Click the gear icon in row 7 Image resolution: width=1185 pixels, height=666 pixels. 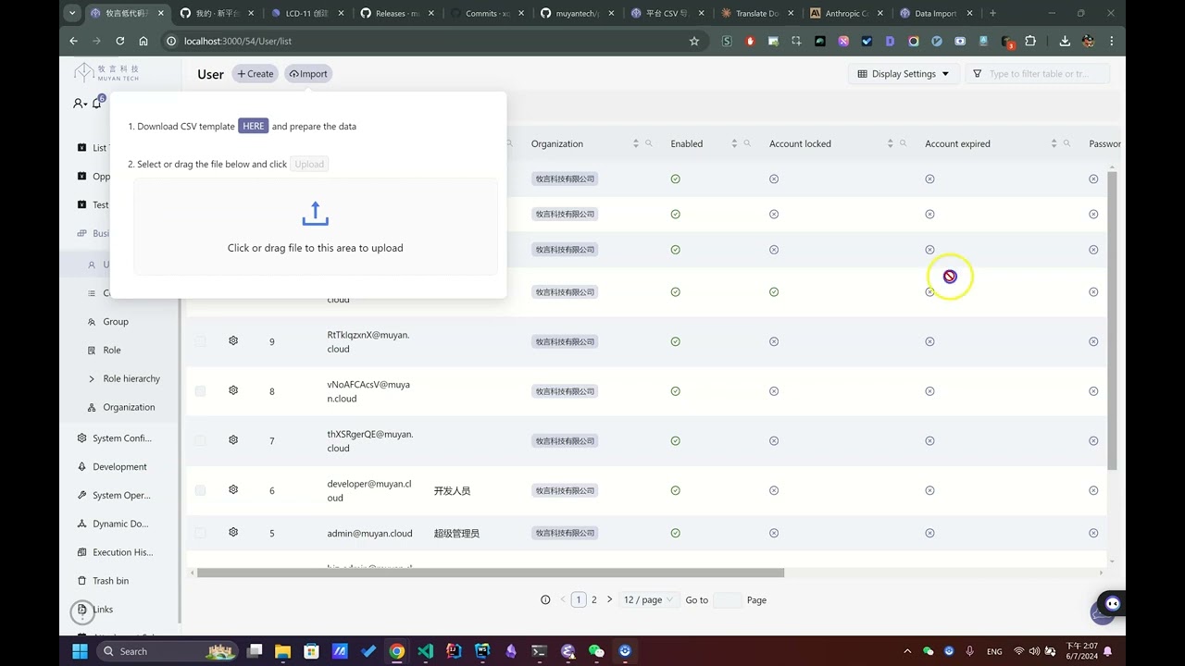point(233,440)
